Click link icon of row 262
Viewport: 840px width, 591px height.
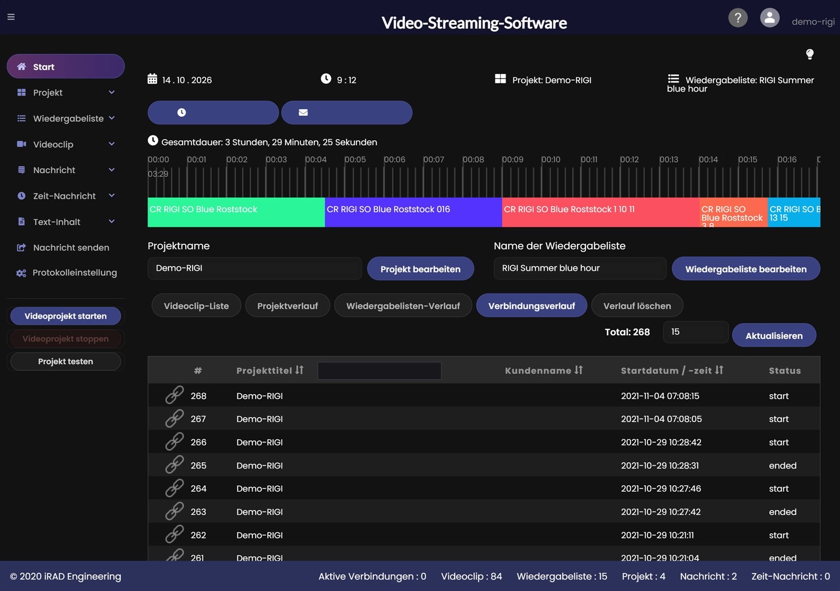(174, 534)
